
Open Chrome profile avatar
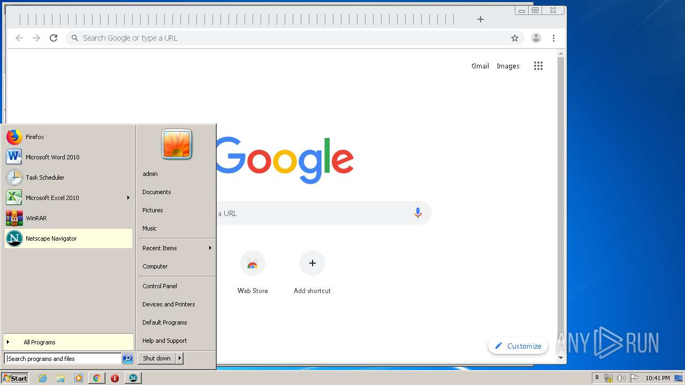536,38
